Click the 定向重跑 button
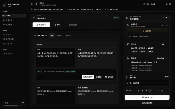Screen dimensions: 175x109 [109, 77]
